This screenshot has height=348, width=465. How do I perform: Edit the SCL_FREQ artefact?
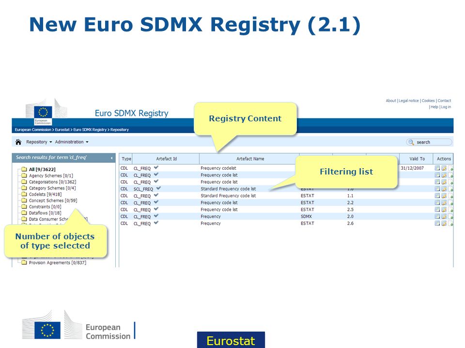[x=444, y=189]
